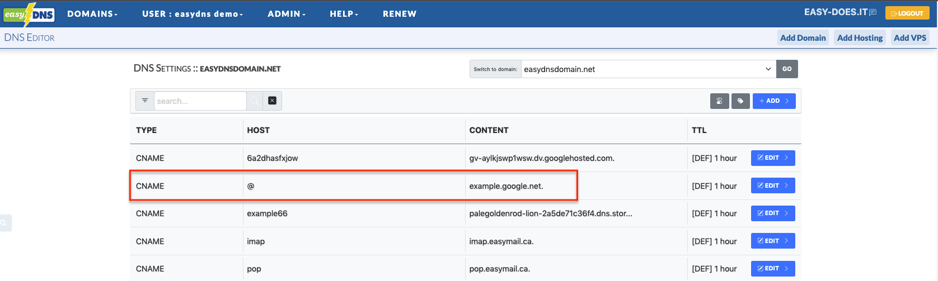Open the EASY-DOES.IT chat icon
The width and height of the screenshot is (938, 281).
click(x=873, y=13)
